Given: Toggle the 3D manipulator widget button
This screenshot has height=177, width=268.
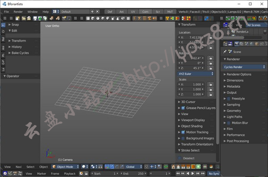Looking at the screenshot, I should (107, 167).
